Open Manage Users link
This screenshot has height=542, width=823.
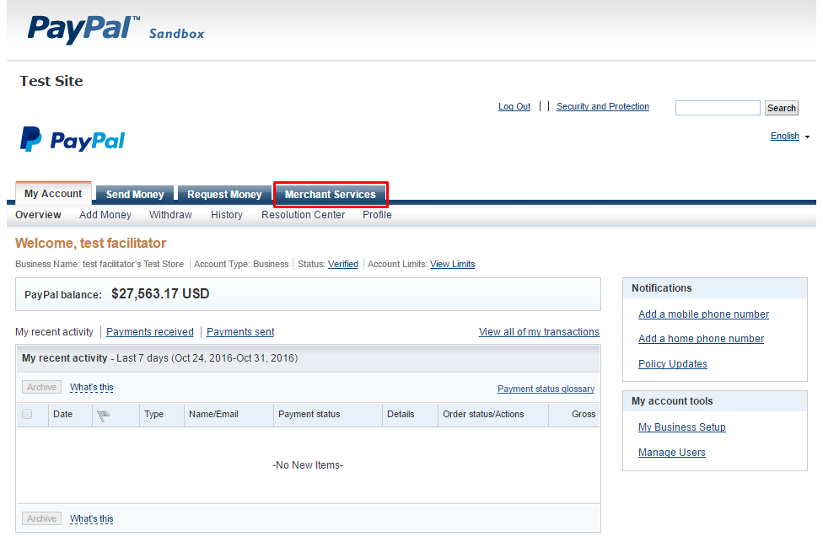tap(672, 453)
